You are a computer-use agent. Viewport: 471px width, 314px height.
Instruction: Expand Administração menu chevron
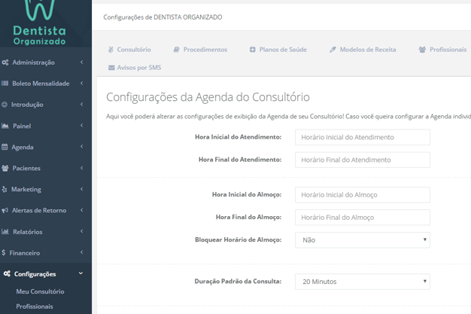tap(82, 62)
